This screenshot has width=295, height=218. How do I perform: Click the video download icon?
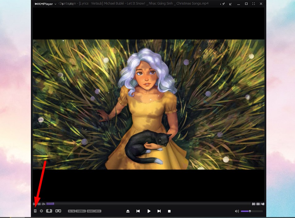[49, 211]
